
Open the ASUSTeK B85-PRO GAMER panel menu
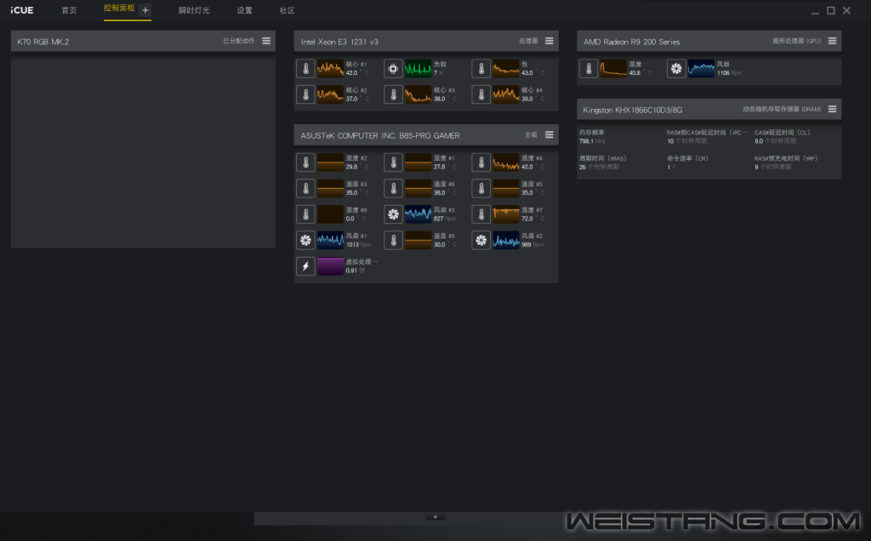pos(549,135)
